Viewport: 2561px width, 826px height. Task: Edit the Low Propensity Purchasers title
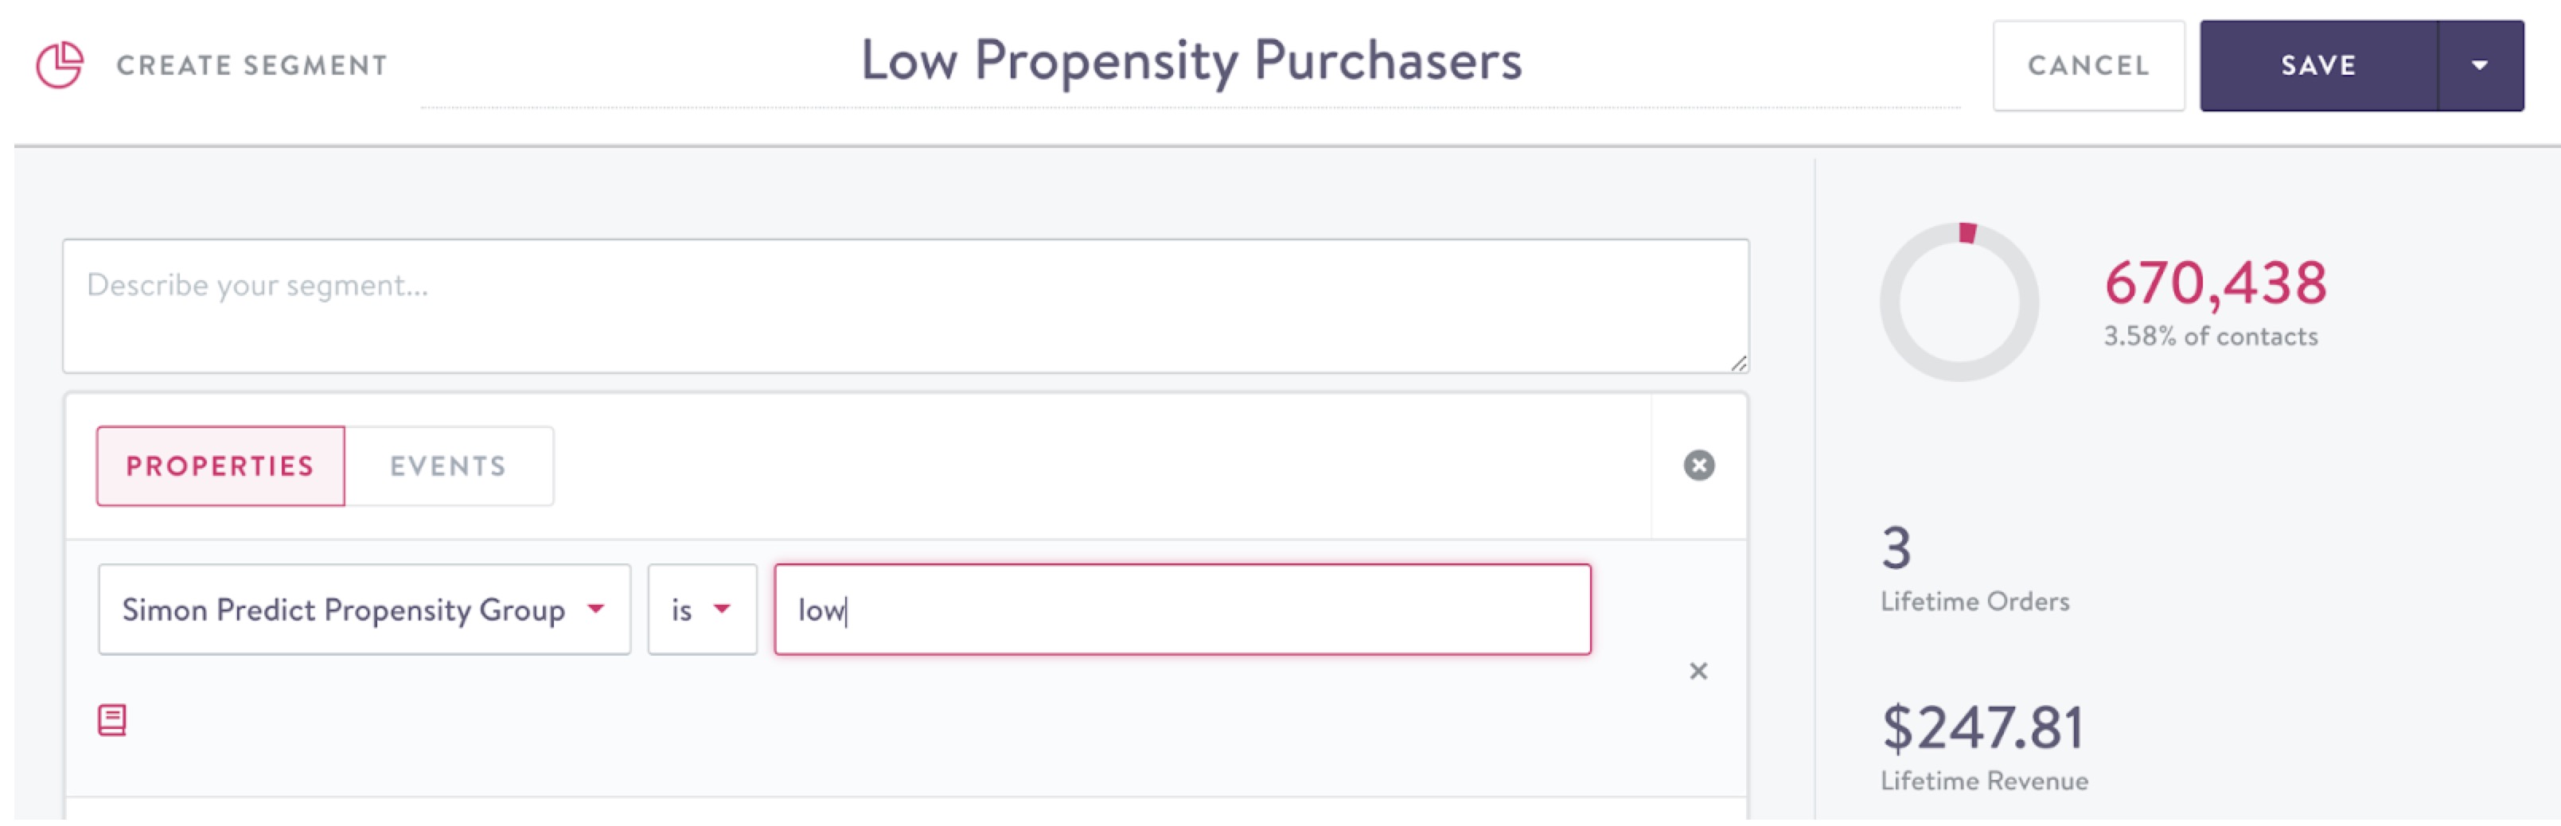click(1190, 61)
